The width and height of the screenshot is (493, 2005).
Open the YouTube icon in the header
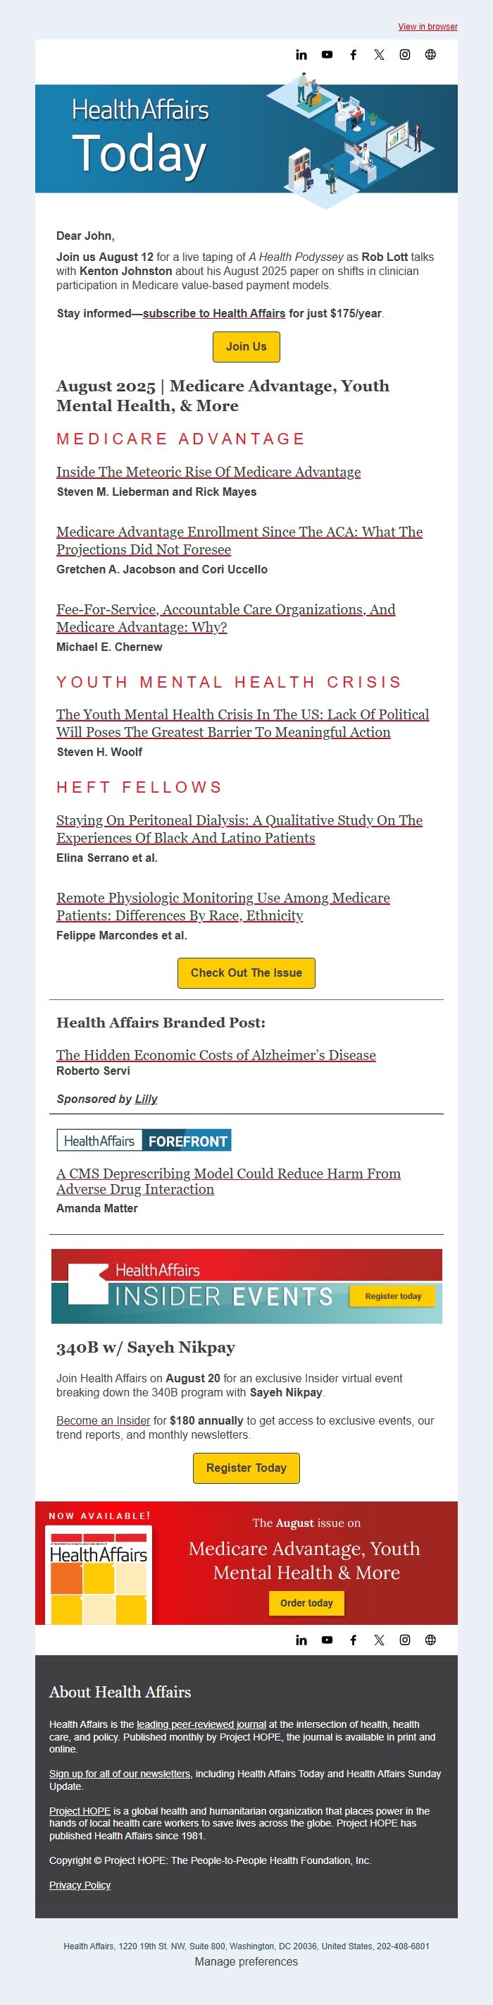coord(327,54)
